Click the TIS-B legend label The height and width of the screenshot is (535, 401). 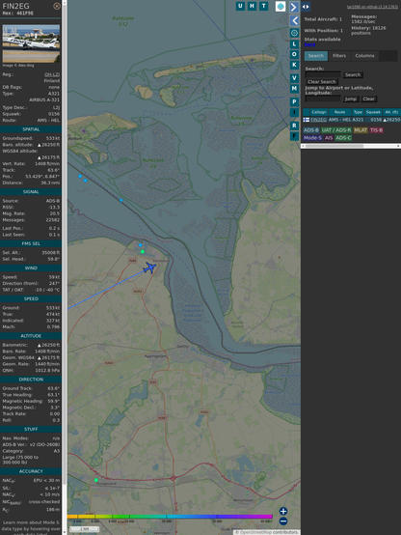tap(377, 130)
